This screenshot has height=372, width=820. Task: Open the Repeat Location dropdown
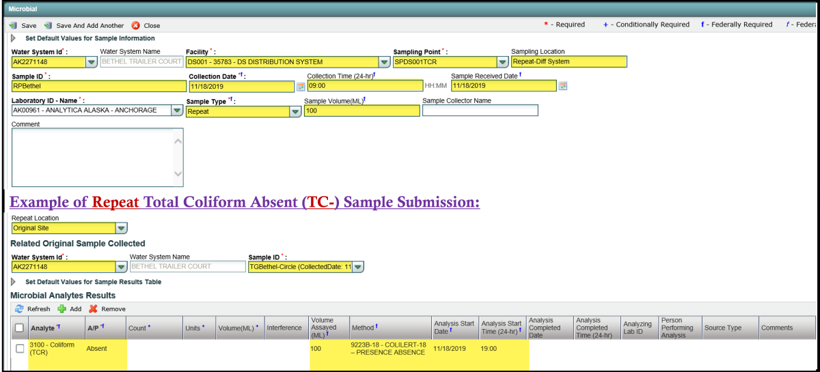point(121,229)
